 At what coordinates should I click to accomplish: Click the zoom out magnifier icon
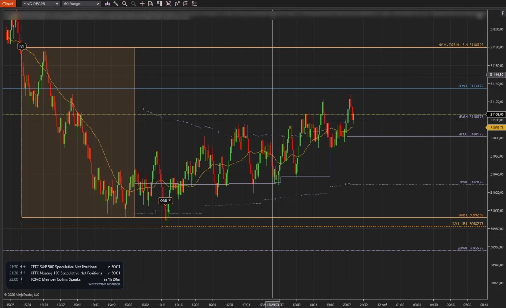133,4
